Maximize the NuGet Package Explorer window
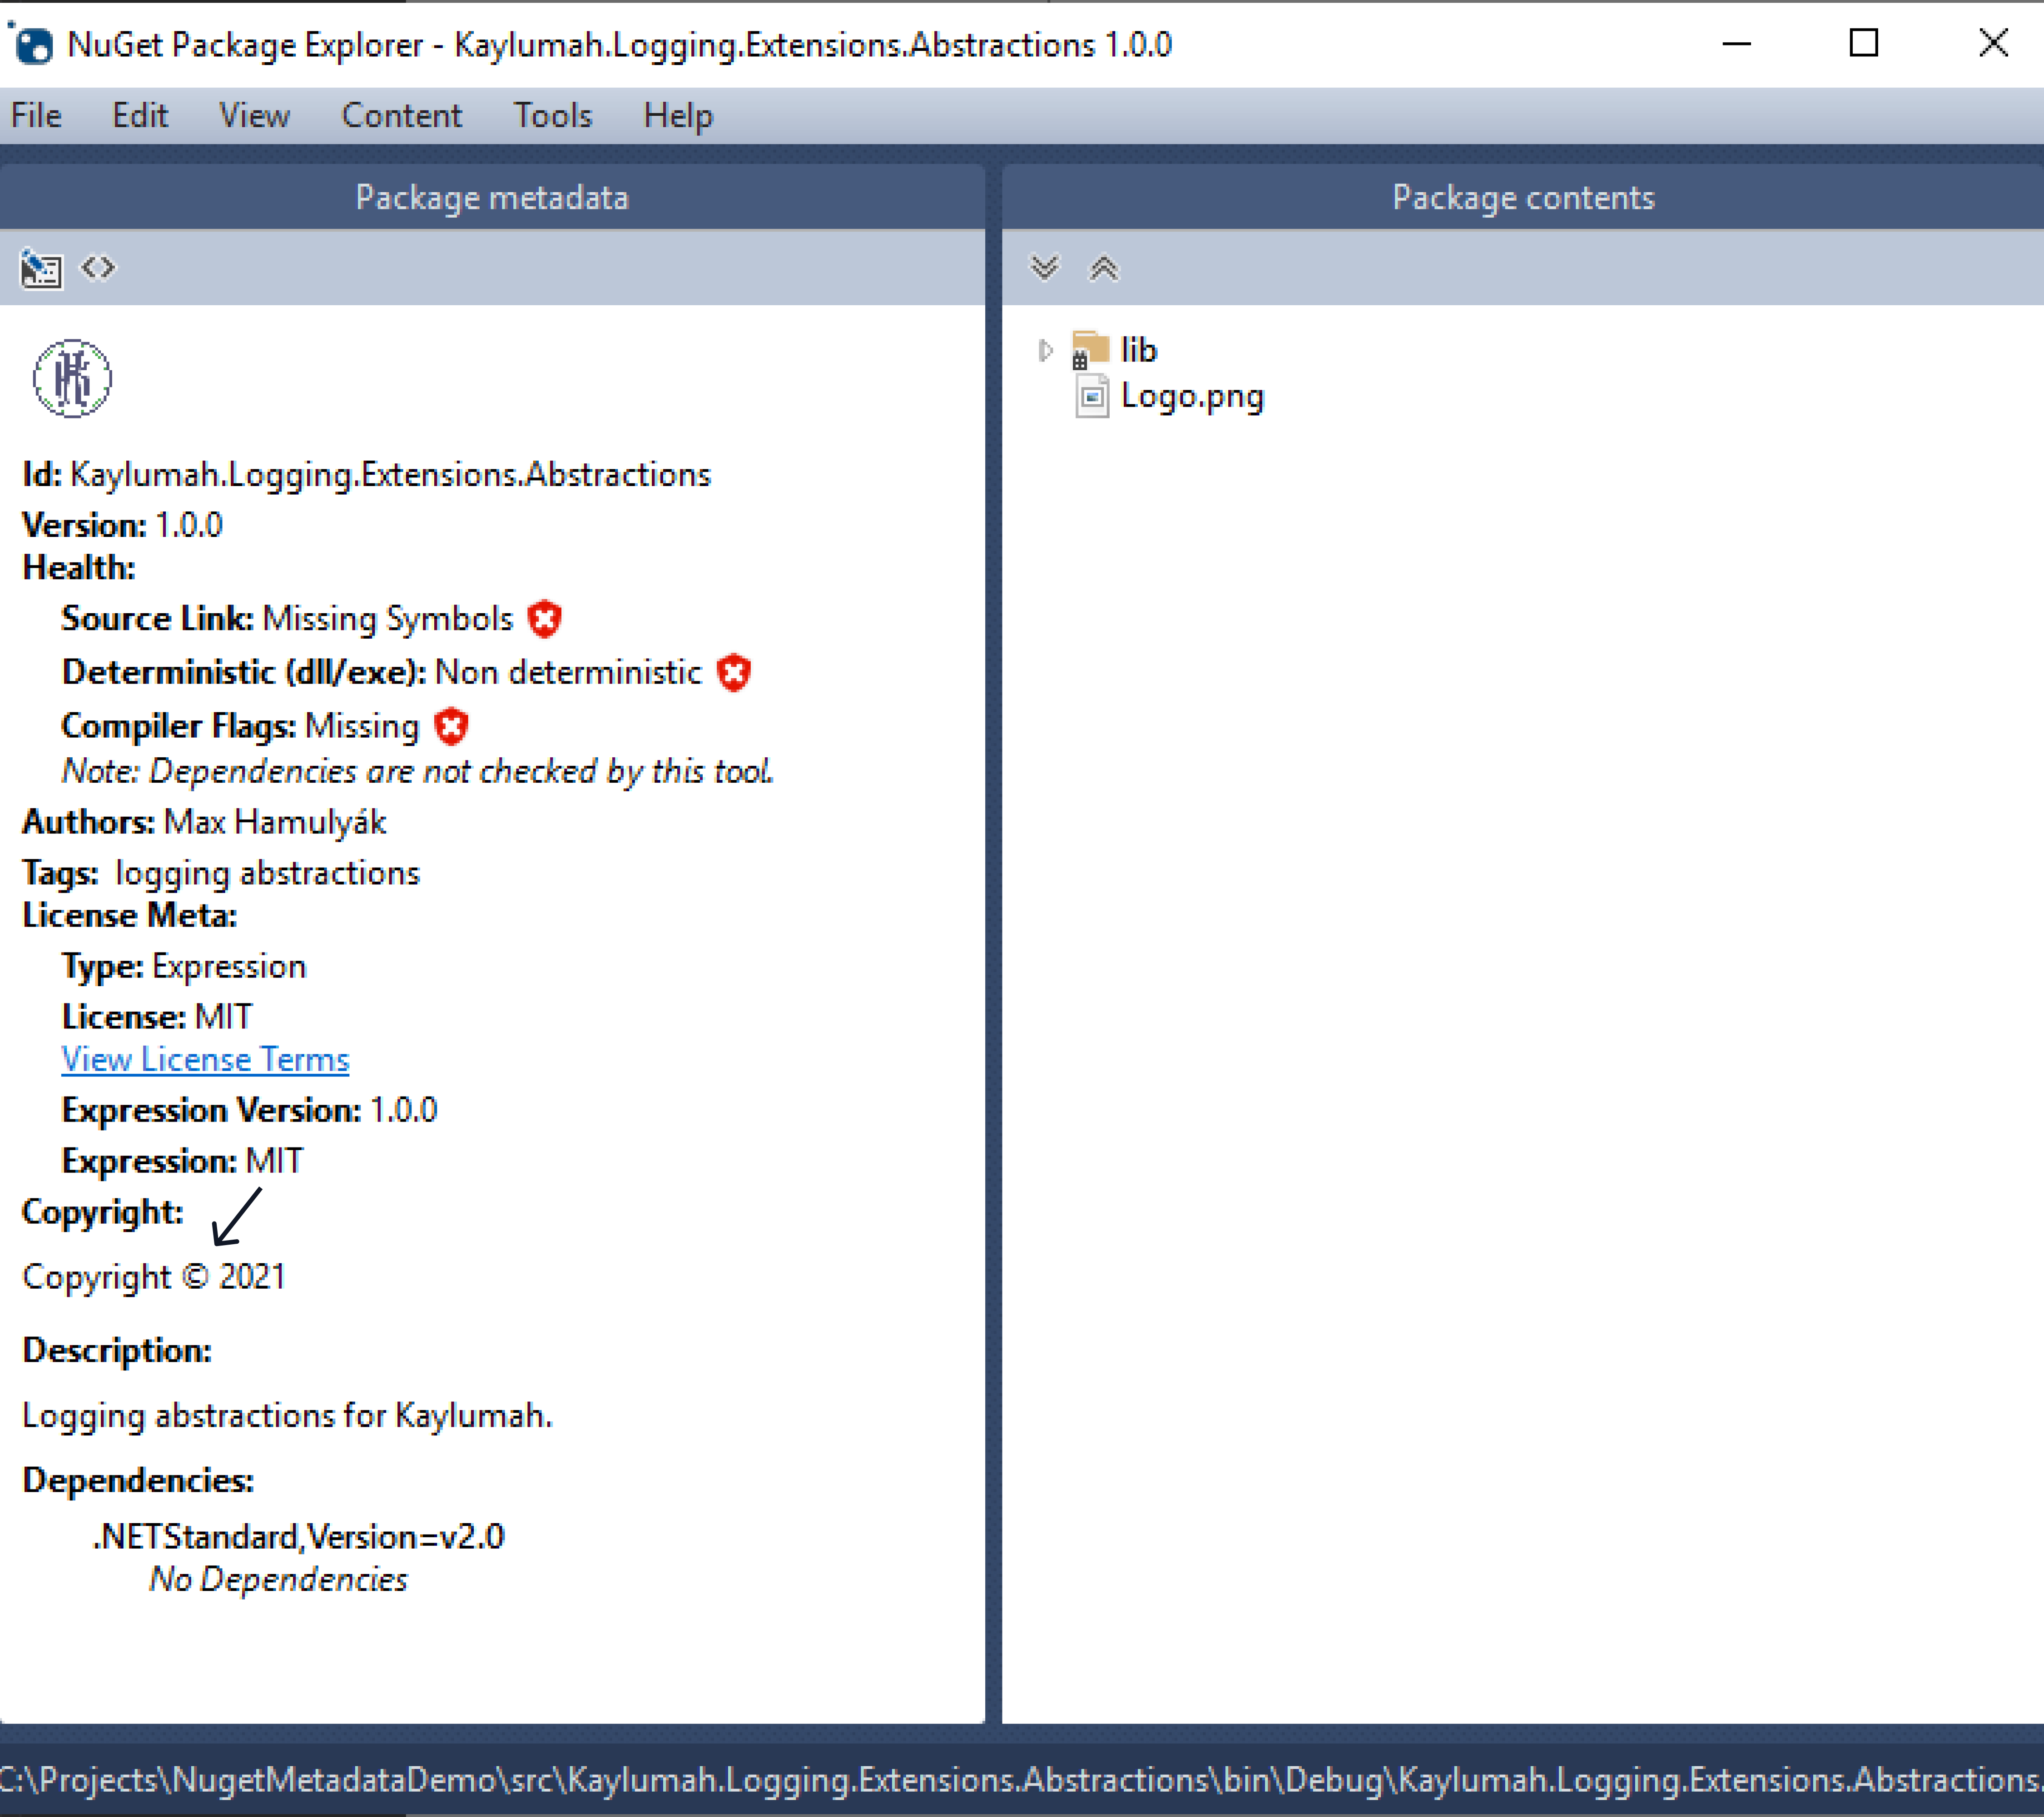Image resolution: width=2044 pixels, height=1817 pixels. 1864,44
